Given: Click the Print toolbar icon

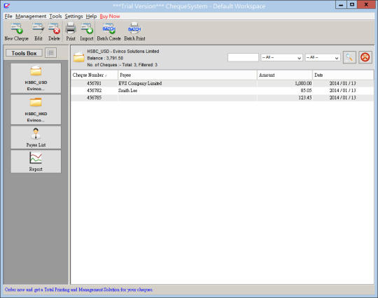Looking at the screenshot, I should coord(71,31).
